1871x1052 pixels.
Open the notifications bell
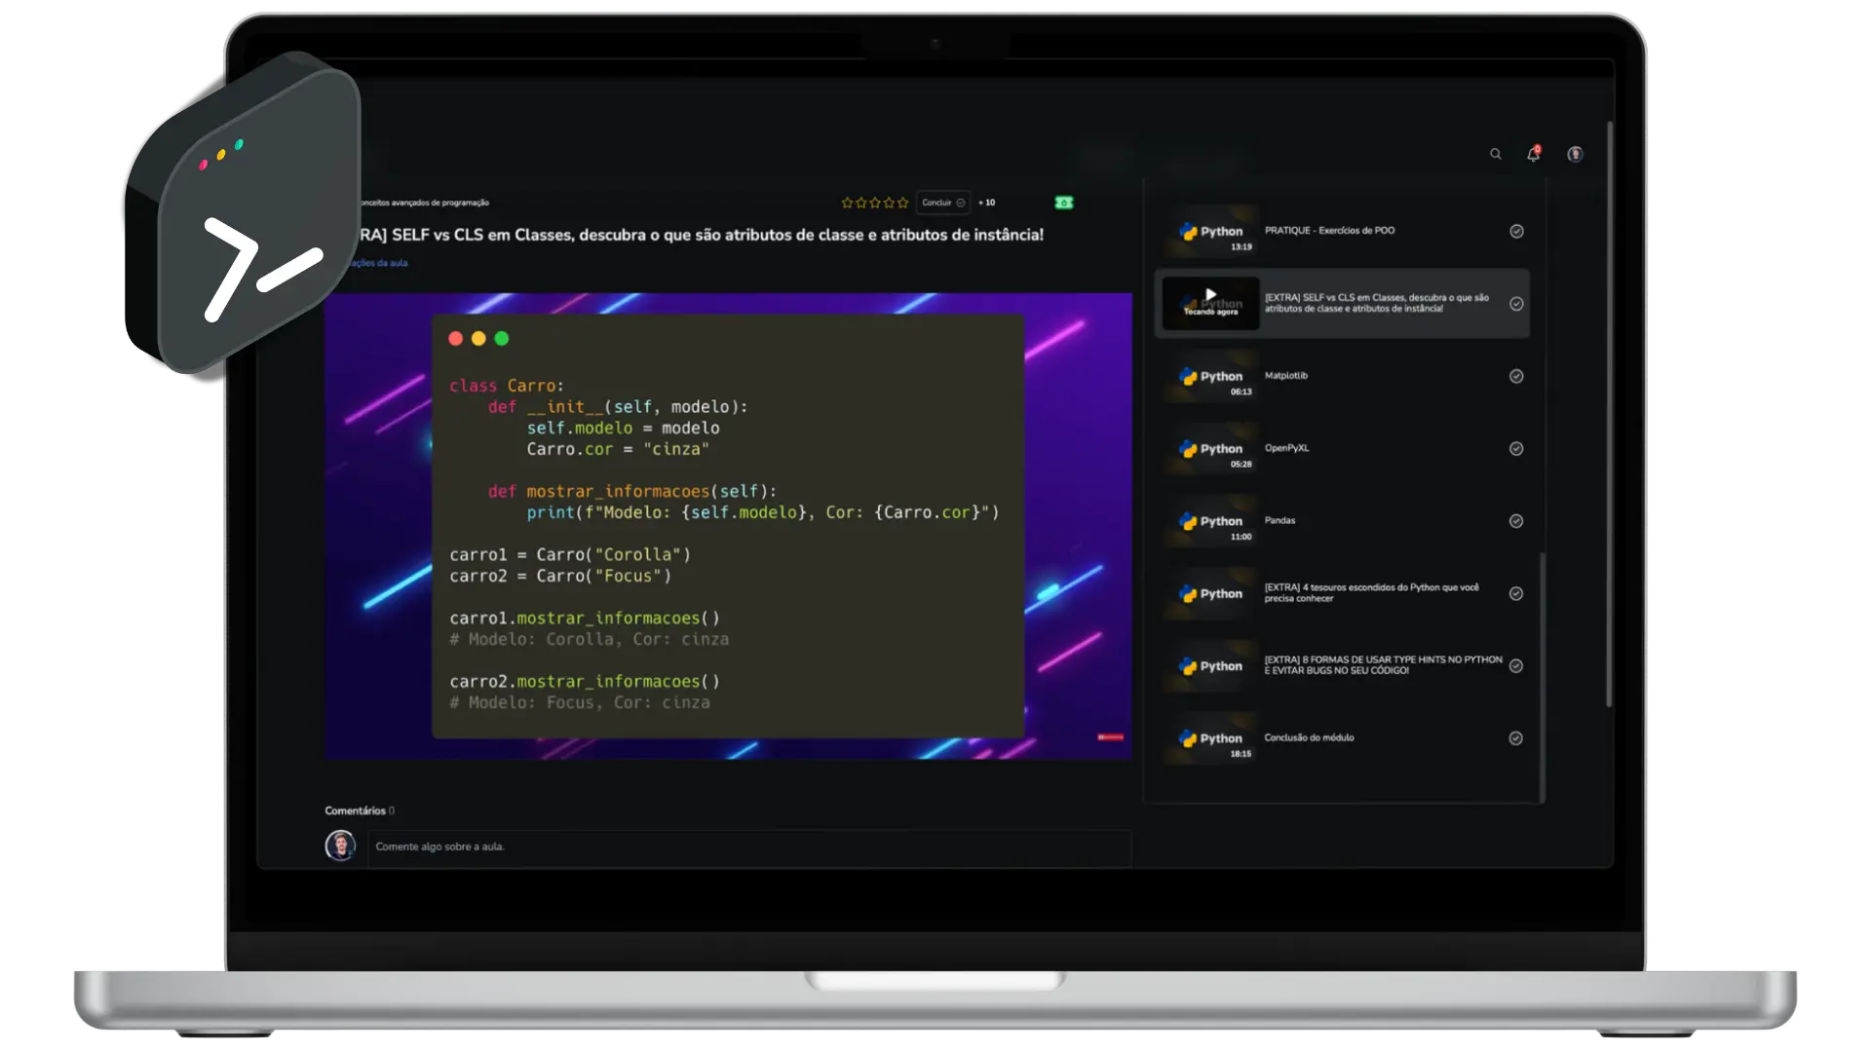pos(1533,154)
